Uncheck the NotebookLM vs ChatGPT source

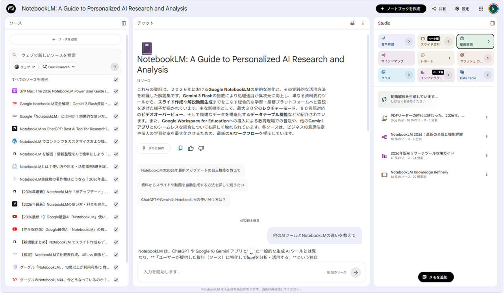(116, 129)
